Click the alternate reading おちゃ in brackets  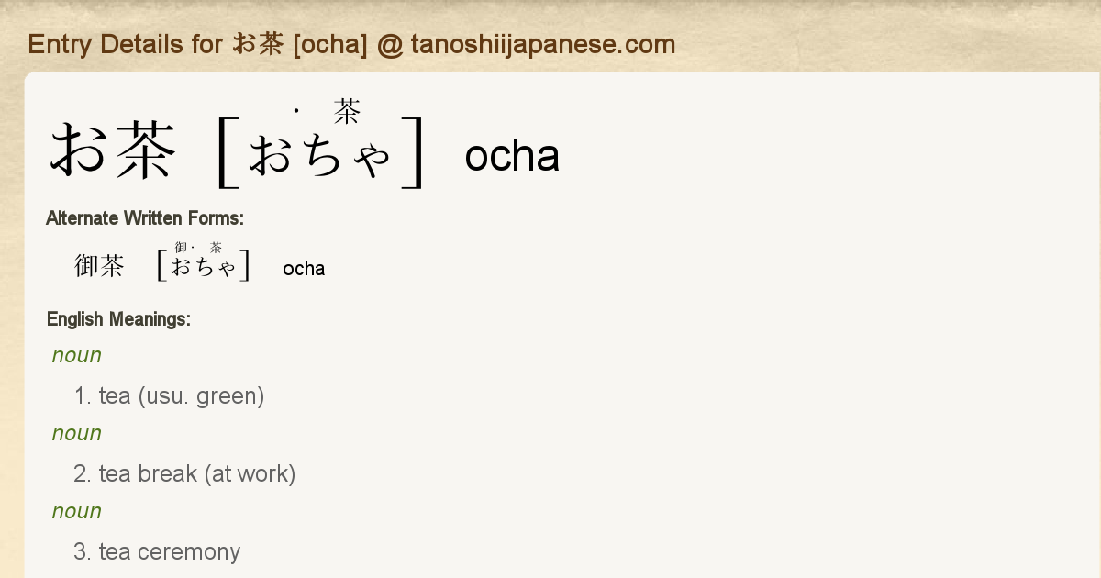pos(204,268)
